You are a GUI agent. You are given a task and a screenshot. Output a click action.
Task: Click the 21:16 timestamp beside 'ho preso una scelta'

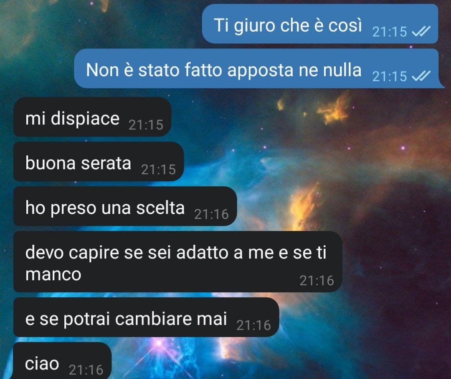point(211,214)
